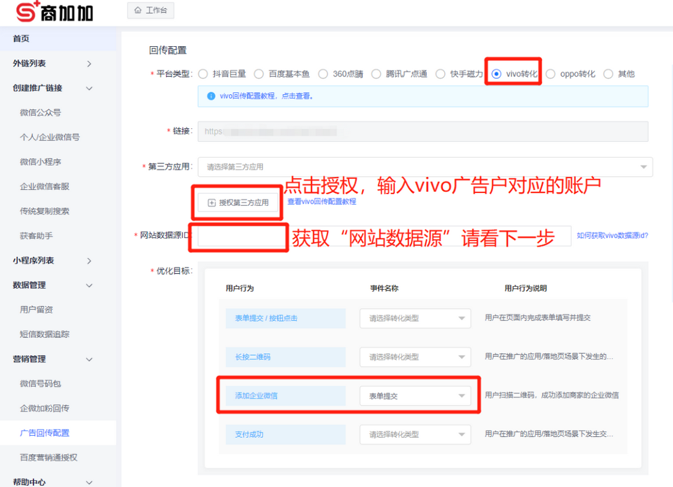Click 支付成功 user behavior
The width and height of the screenshot is (673, 487).
pos(286,435)
